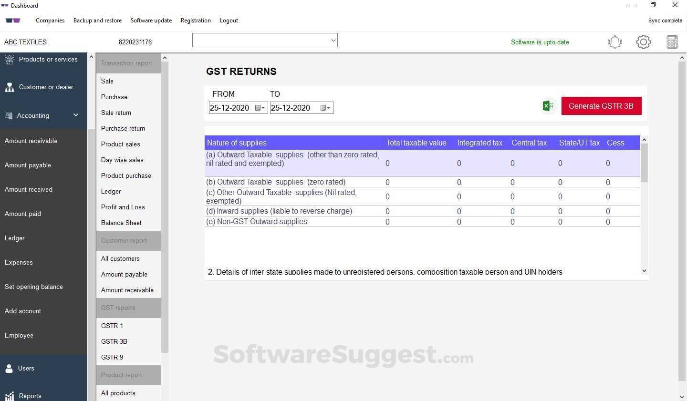
Task: Open the settings gear
Action: [x=643, y=42]
